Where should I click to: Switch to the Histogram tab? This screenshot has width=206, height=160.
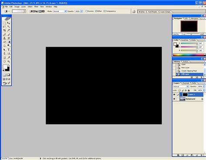point(194,19)
